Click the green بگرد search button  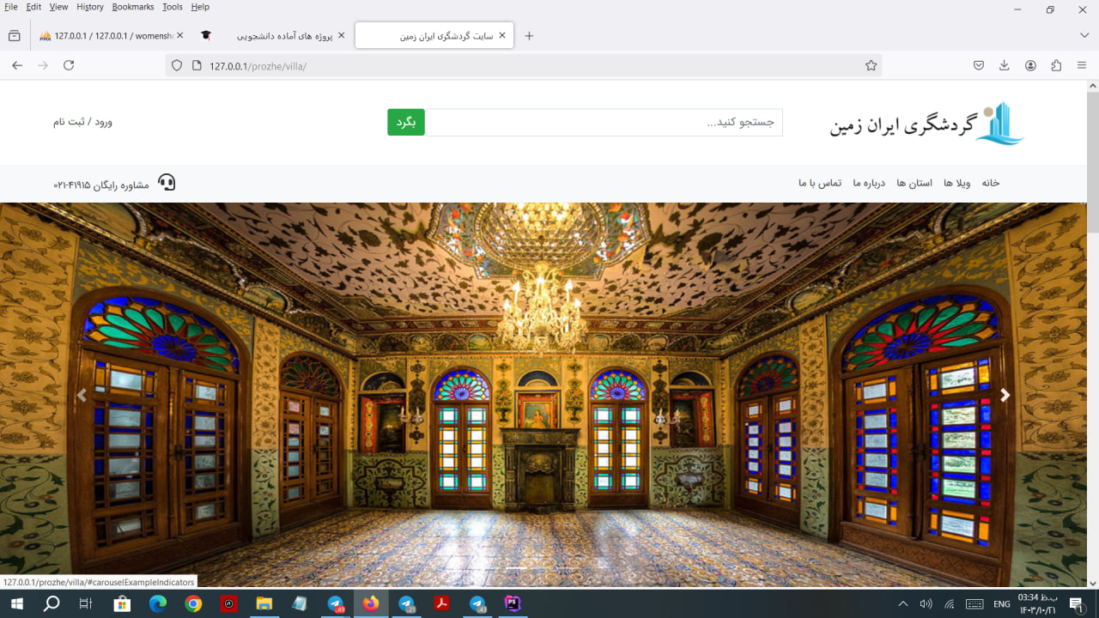point(404,123)
